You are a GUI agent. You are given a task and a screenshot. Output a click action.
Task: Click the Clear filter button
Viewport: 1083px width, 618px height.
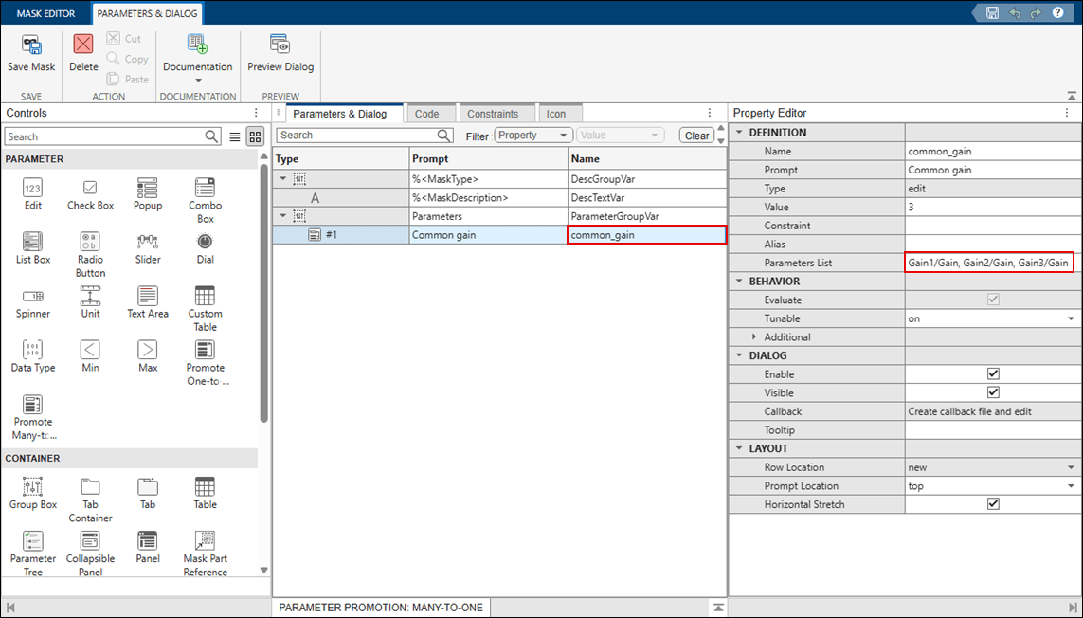coord(697,136)
